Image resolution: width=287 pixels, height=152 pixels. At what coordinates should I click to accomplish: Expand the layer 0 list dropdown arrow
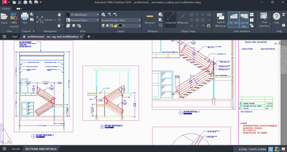click(140, 25)
